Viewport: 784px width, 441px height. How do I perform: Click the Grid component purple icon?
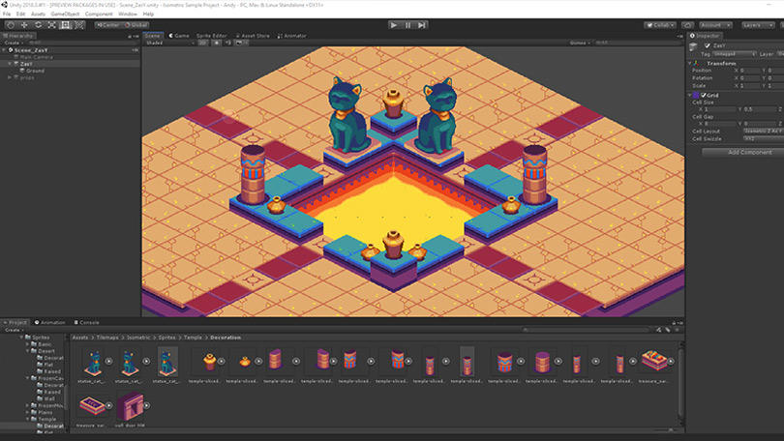[696, 95]
